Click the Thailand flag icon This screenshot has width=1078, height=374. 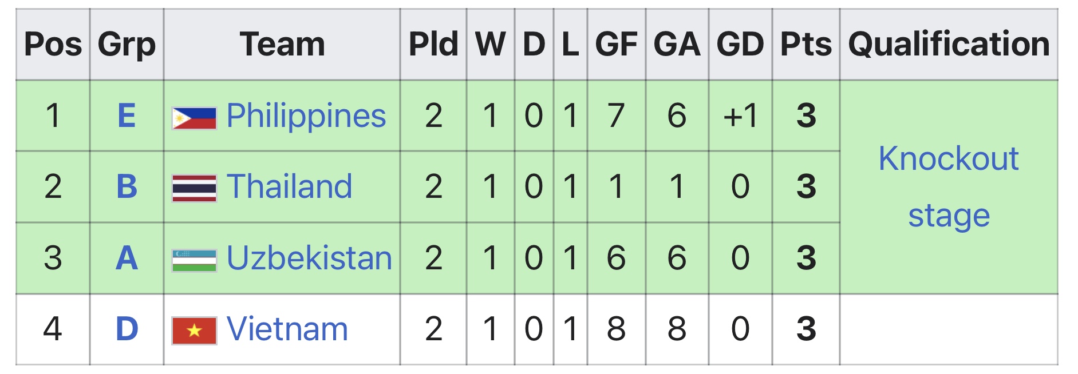pos(194,189)
